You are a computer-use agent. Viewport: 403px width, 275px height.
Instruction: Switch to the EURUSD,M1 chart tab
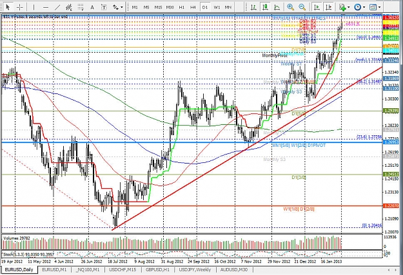coord(54,270)
